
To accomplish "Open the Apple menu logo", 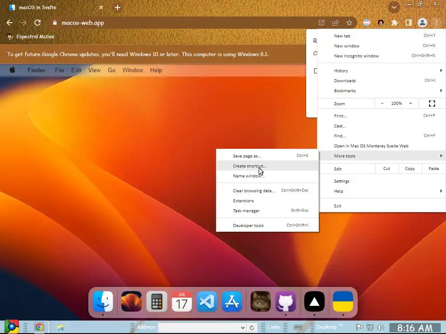I will pos(12,70).
